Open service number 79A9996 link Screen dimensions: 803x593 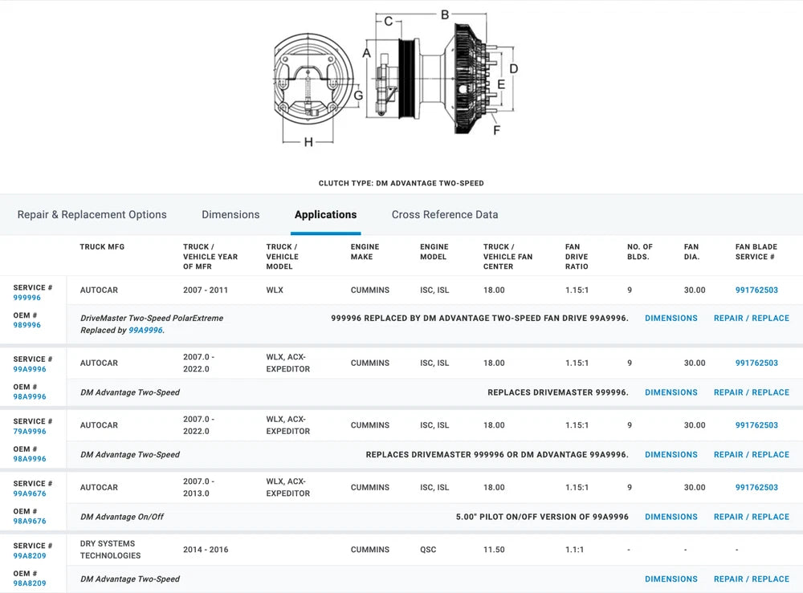(x=30, y=432)
